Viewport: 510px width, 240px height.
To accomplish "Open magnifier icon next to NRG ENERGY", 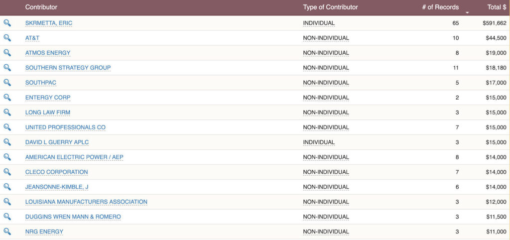I will 7,232.
